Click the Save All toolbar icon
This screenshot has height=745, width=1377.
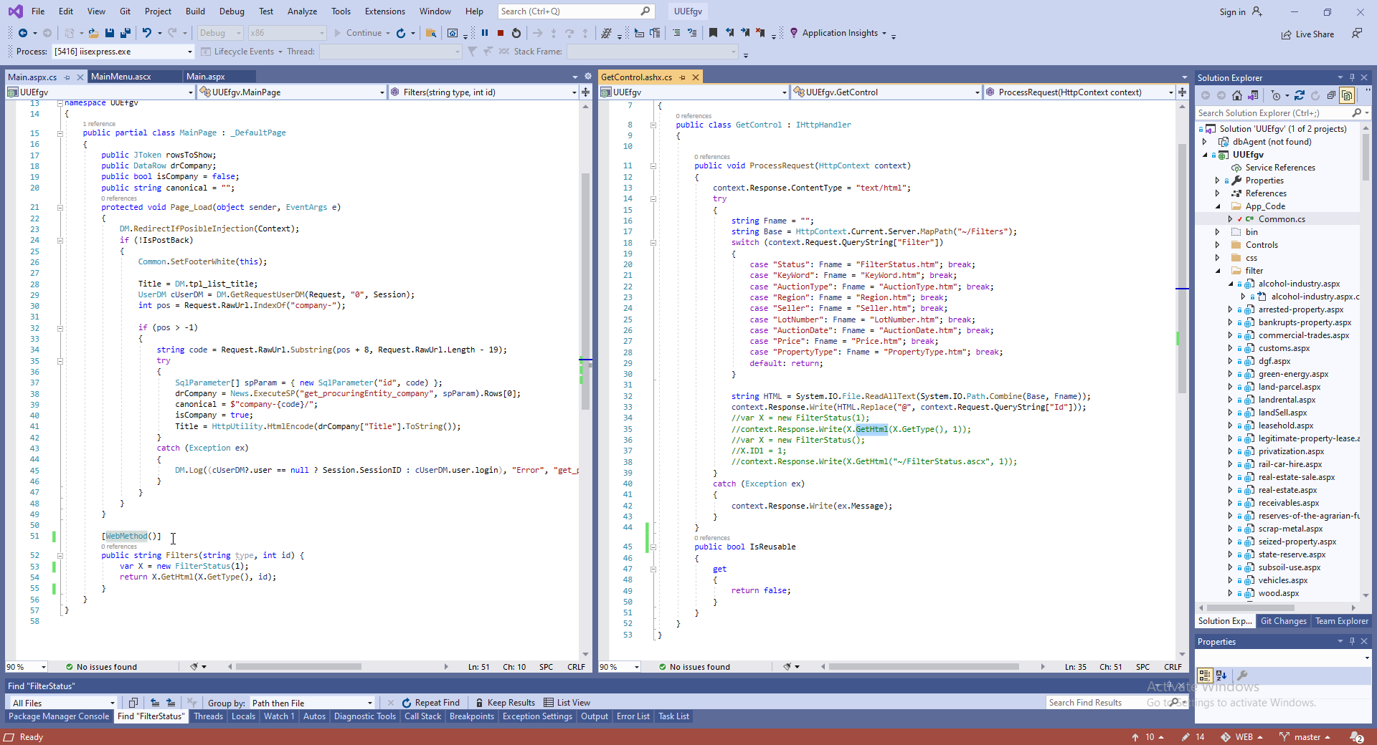[x=126, y=33]
